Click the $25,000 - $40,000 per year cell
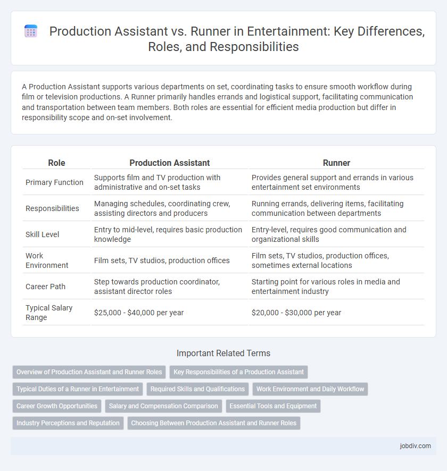This screenshot has height=471, width=447. [x=170, y=313]
